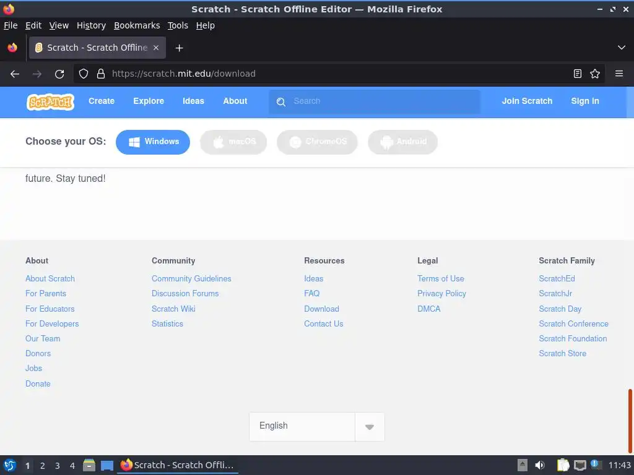Open a new tab with plus icon

point(179,48)
